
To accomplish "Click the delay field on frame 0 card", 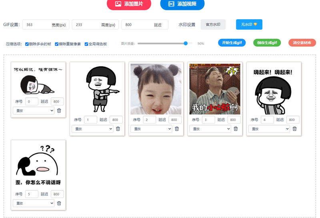I will (x=57, y=101).
